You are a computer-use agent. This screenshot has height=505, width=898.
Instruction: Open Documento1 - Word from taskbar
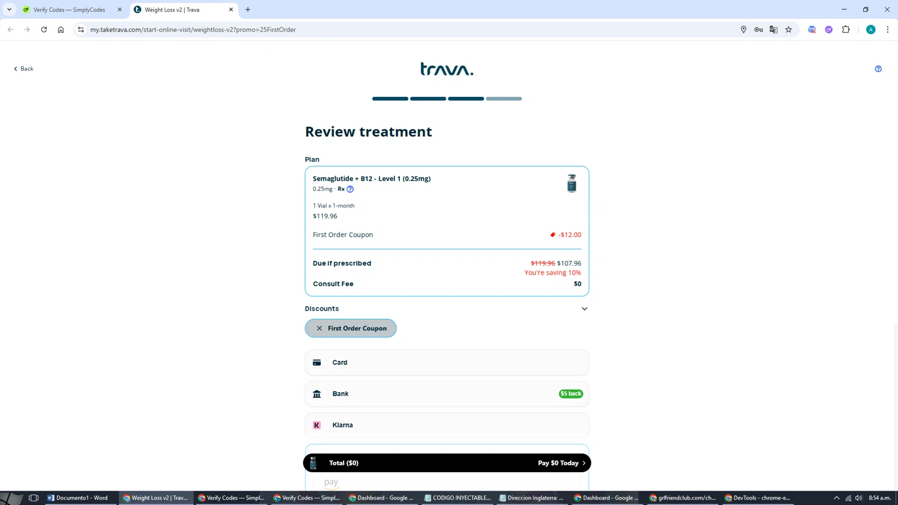tap(81, 498)
